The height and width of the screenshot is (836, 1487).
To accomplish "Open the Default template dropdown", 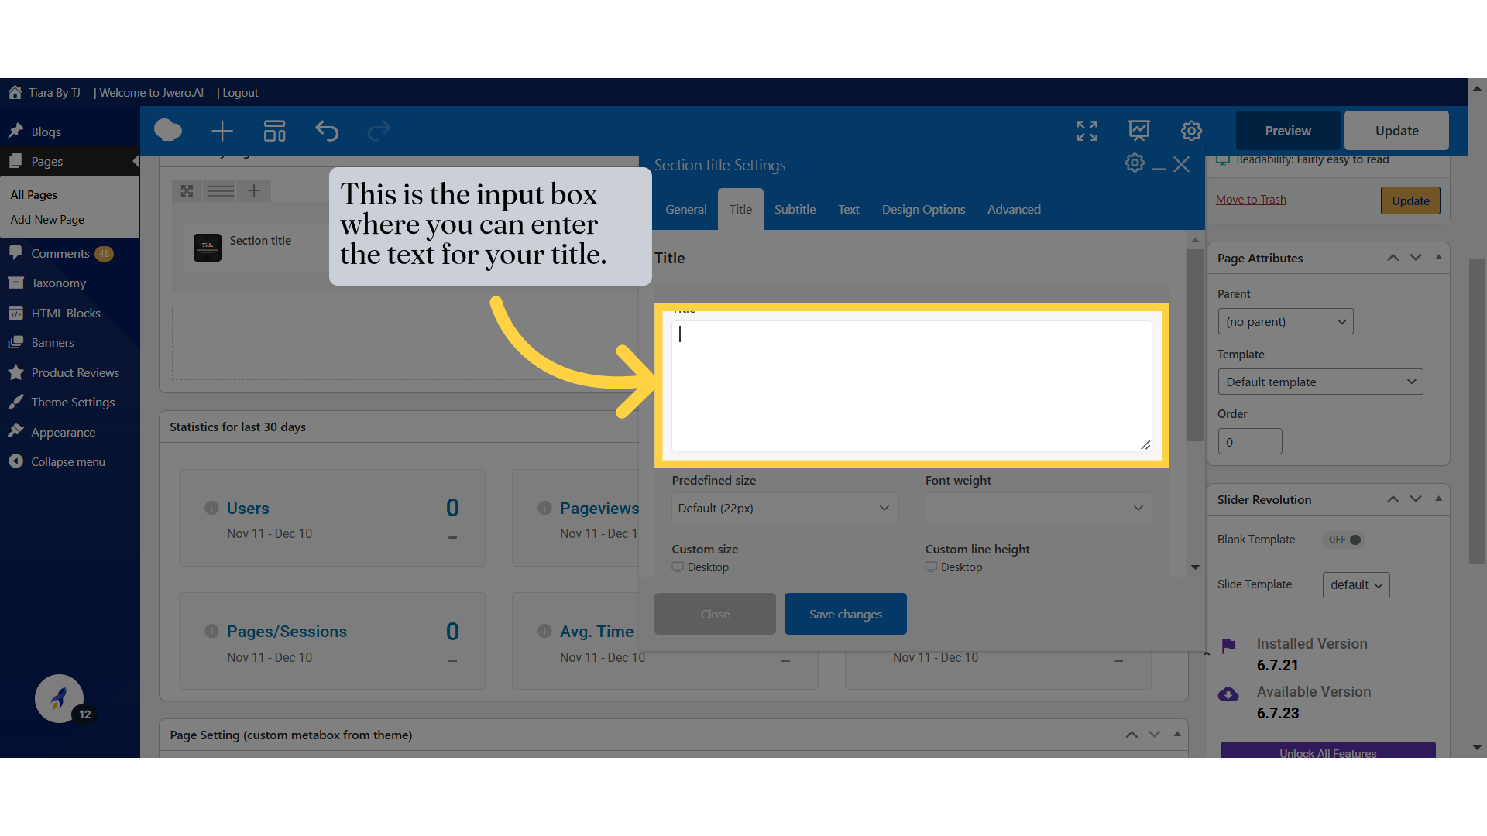I will coord(1320,382).
